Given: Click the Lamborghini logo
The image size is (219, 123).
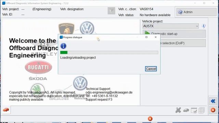Looking at the screenshot, I should [x=66, y=29].
